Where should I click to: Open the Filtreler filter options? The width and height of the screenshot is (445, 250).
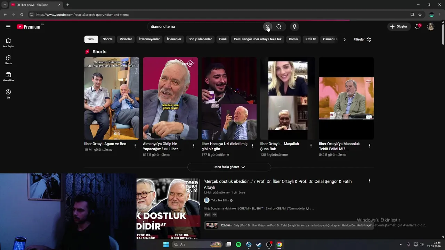(362, 40)
